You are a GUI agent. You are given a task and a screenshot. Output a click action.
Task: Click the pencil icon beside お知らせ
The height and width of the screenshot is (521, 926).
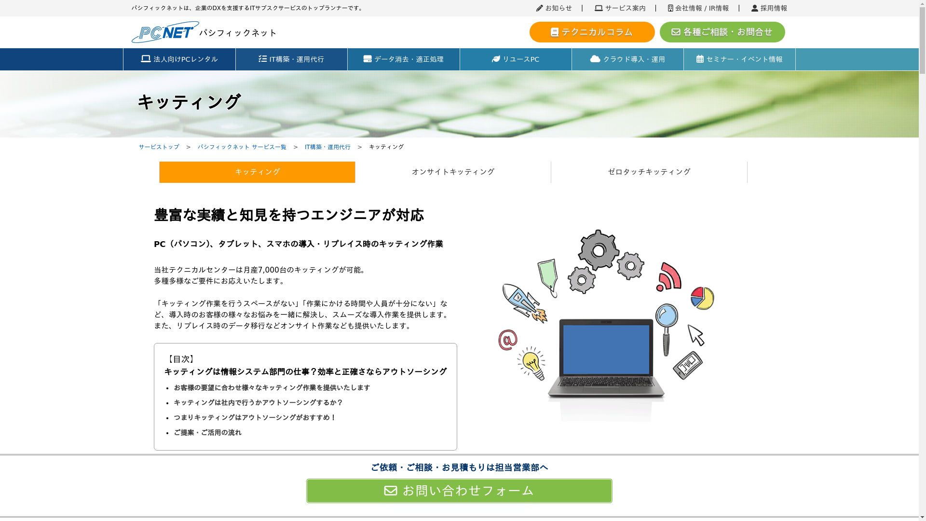[539, 8]
